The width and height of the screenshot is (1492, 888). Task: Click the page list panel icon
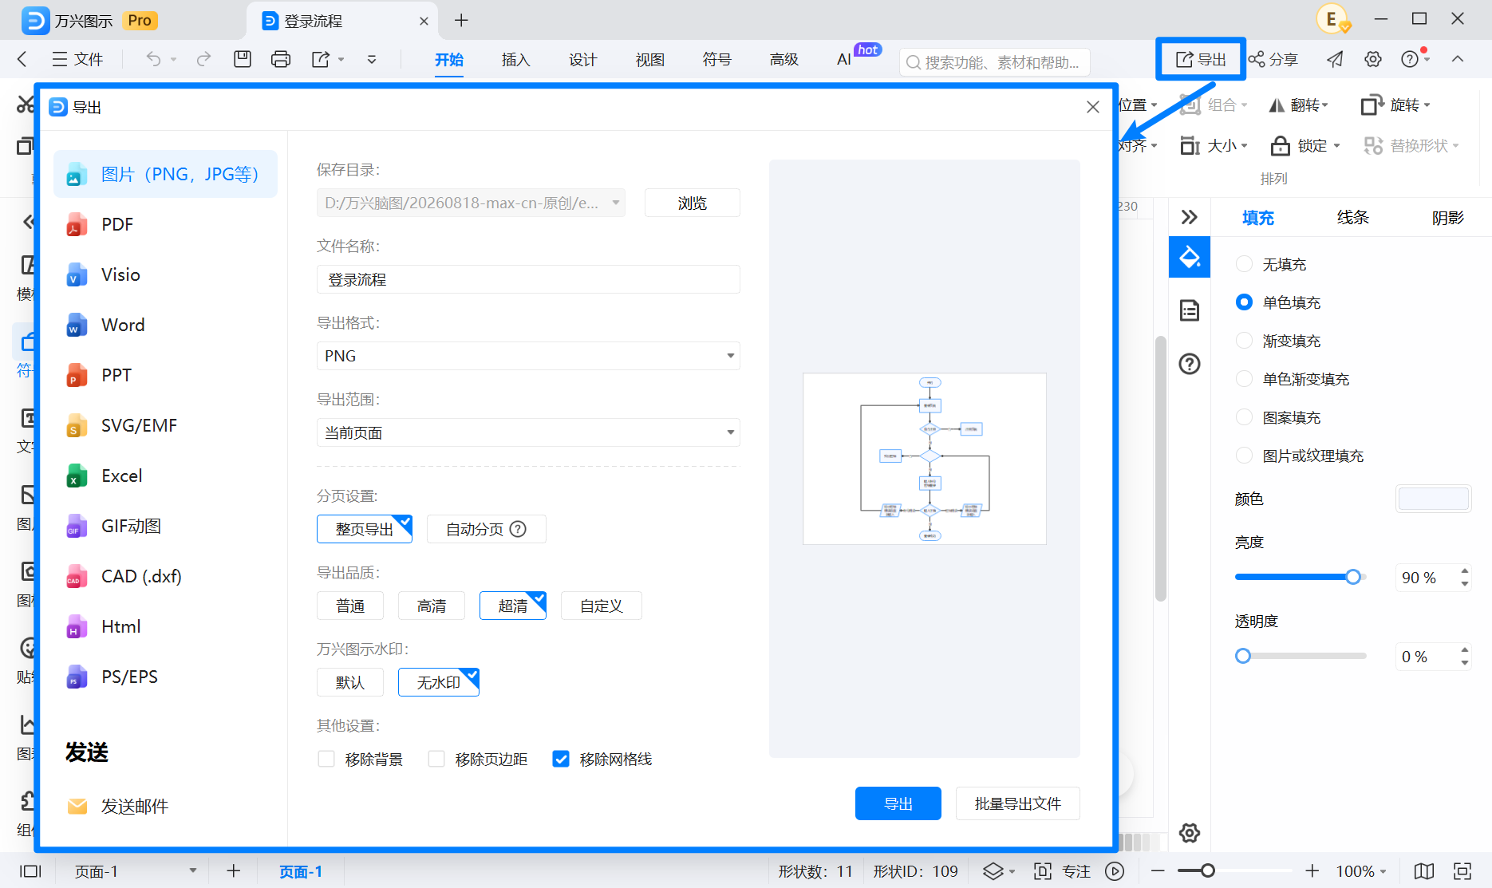(30, 871)
